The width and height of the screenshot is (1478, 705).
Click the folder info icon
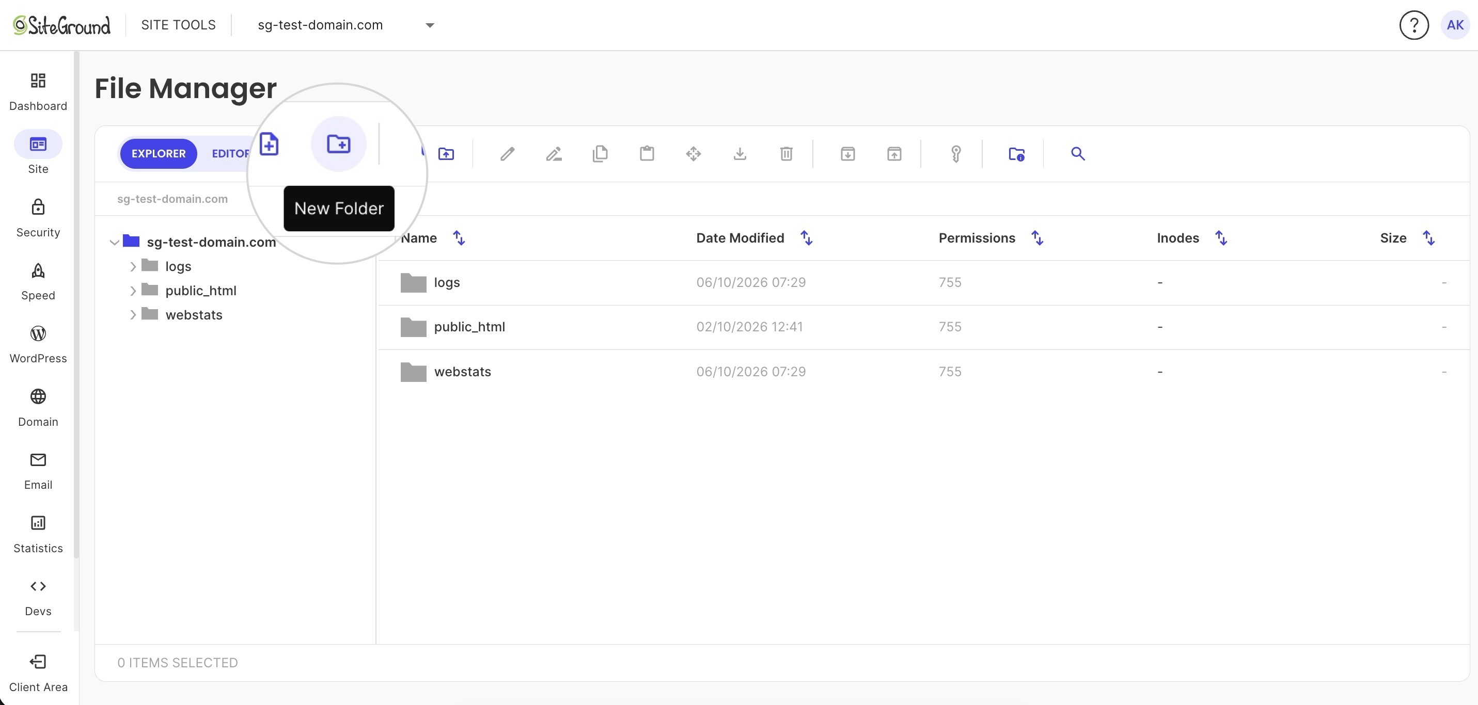pos(1017,154)
